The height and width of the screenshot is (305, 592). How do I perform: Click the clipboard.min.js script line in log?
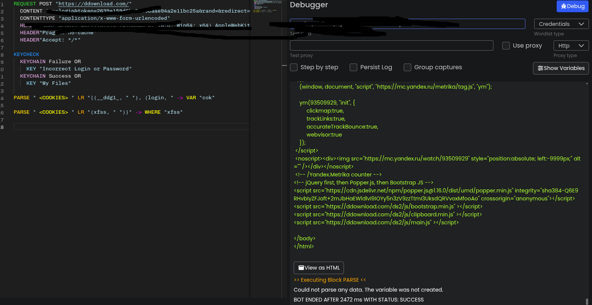point(388,214)
